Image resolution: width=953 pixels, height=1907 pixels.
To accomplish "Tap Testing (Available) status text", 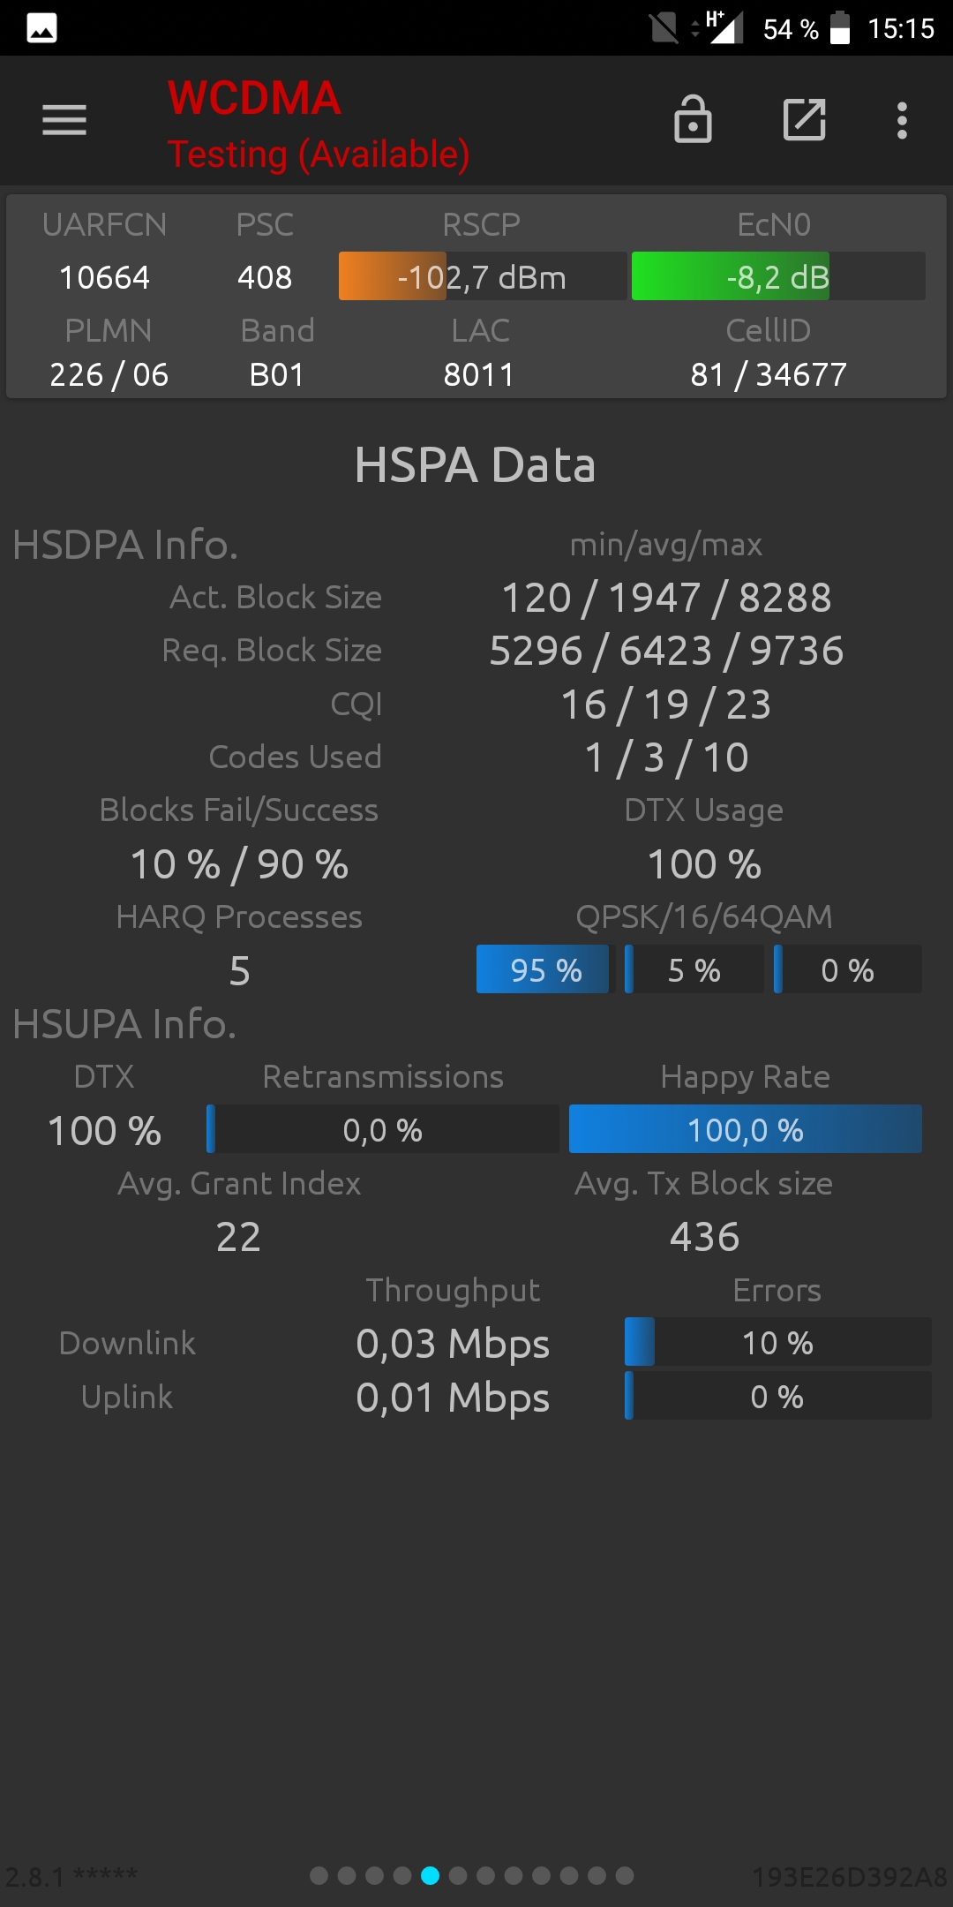I will coord(319,155).
